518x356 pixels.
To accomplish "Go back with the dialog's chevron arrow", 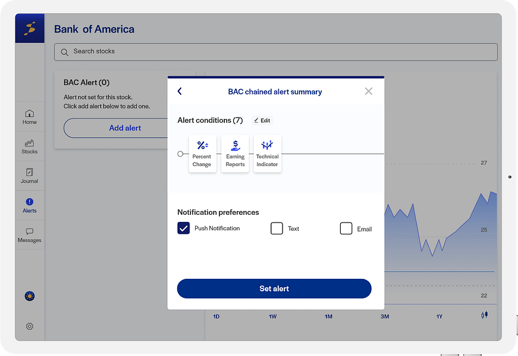I will [180, 91].
